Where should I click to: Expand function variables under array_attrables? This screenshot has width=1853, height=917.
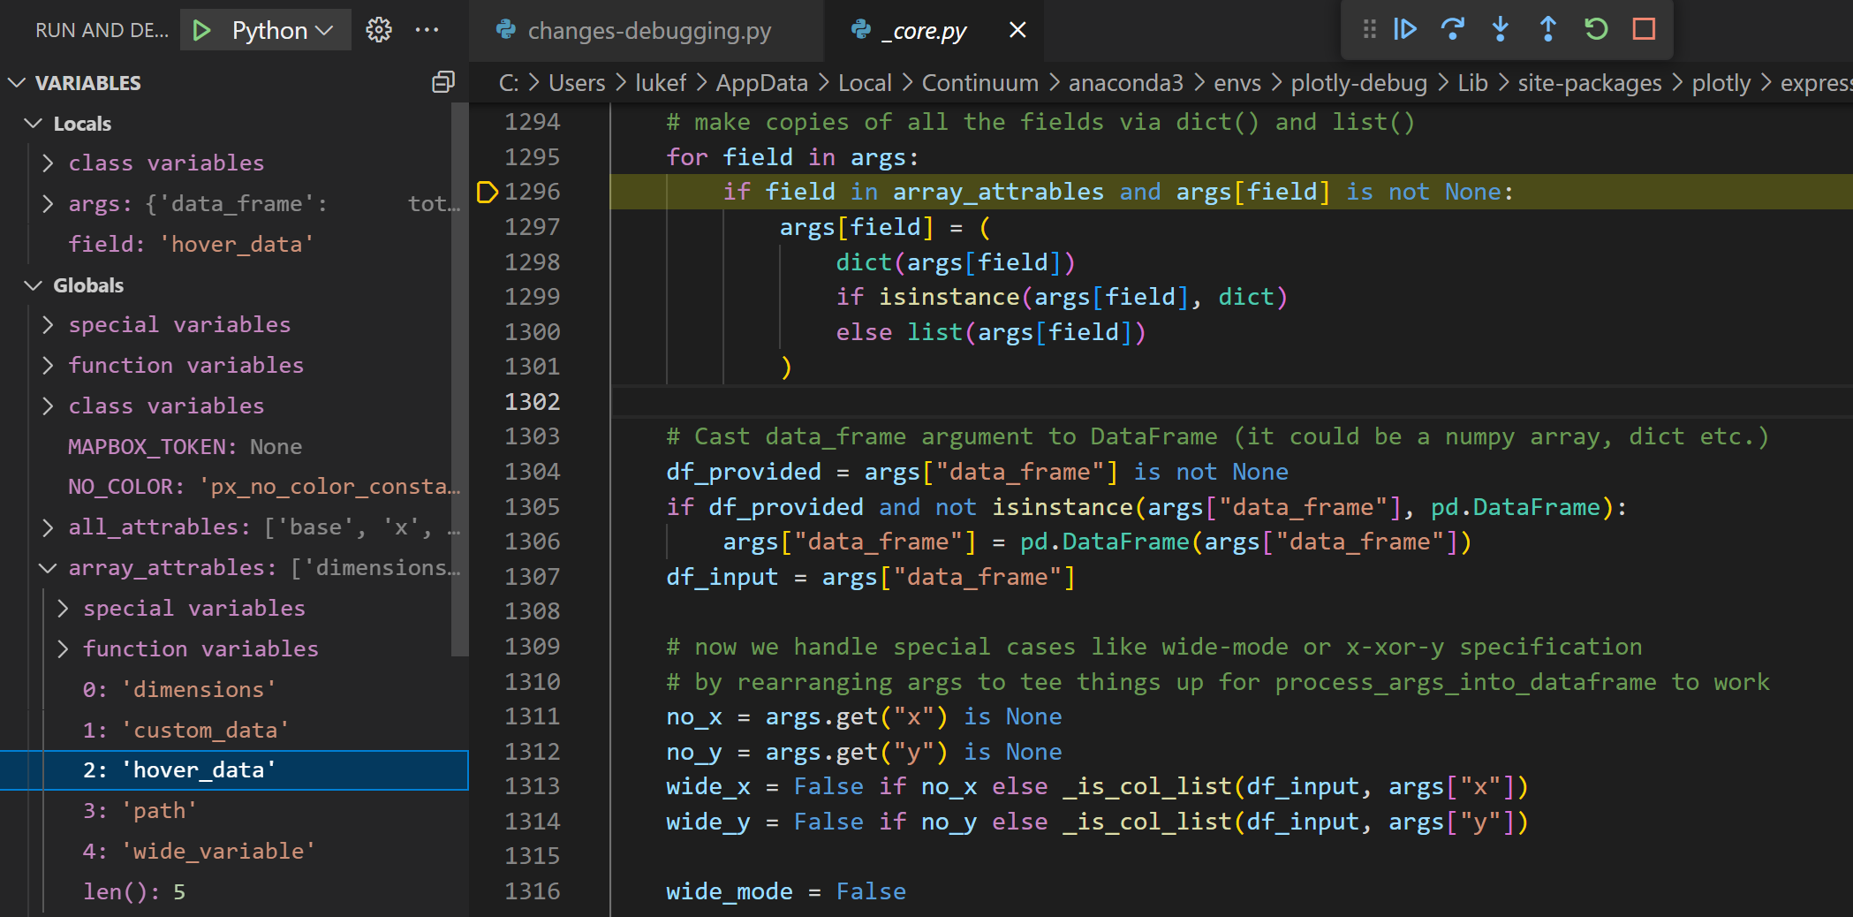tap(63, 649)
